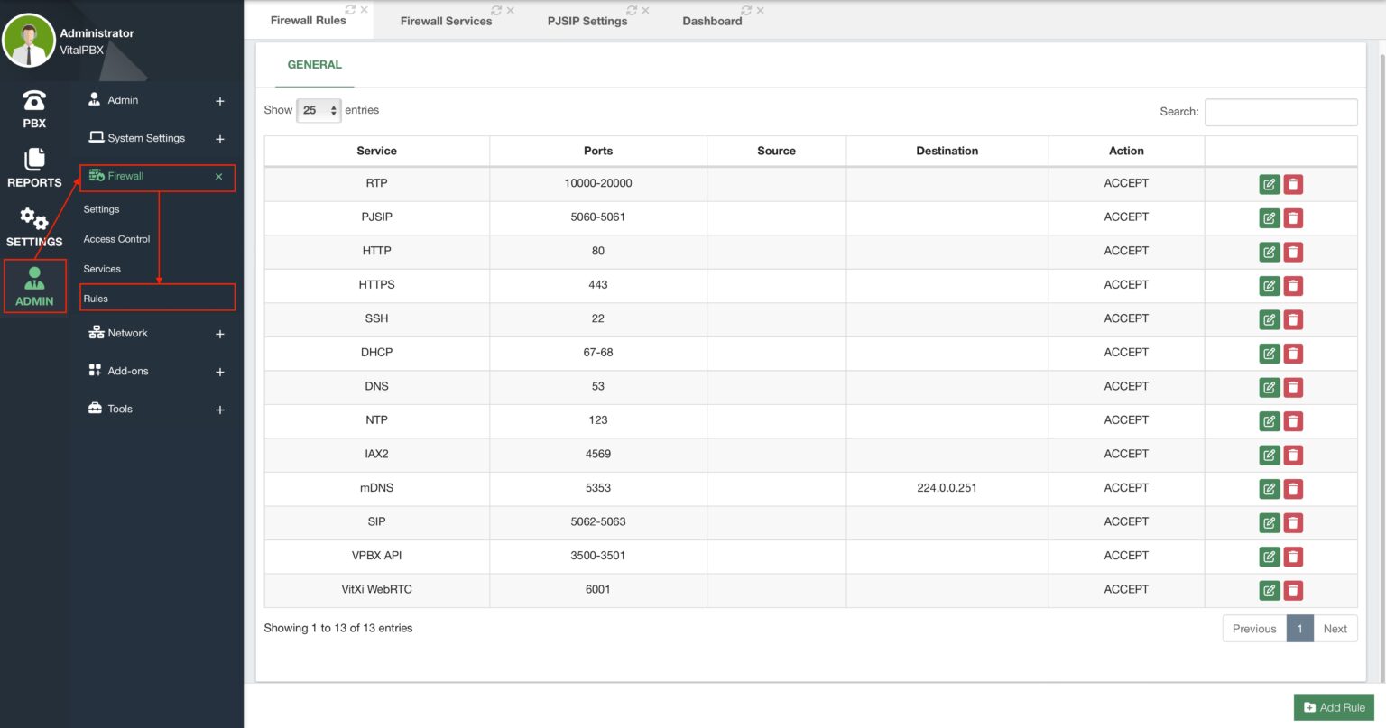This screenshot has width=1386, height=728.
Task: Edit the mDNS rule
Action: (1270, 489)
